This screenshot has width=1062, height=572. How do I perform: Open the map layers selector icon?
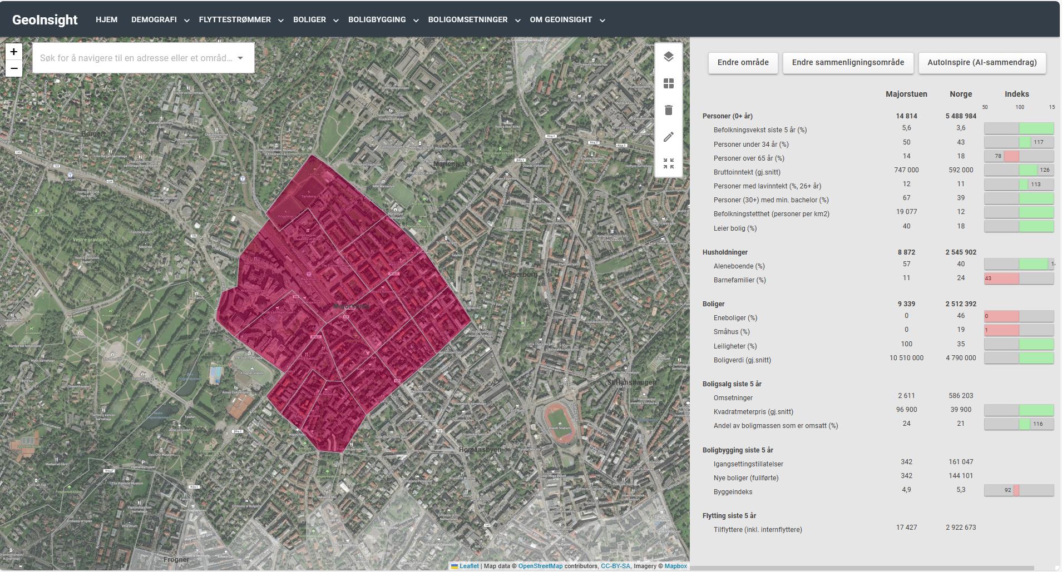coord(669,56)
